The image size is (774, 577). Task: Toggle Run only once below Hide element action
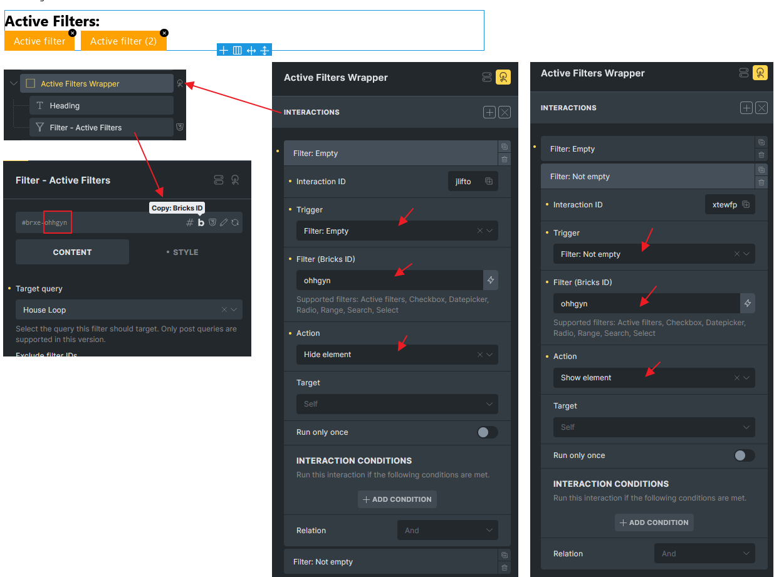(x=487, y=432)
